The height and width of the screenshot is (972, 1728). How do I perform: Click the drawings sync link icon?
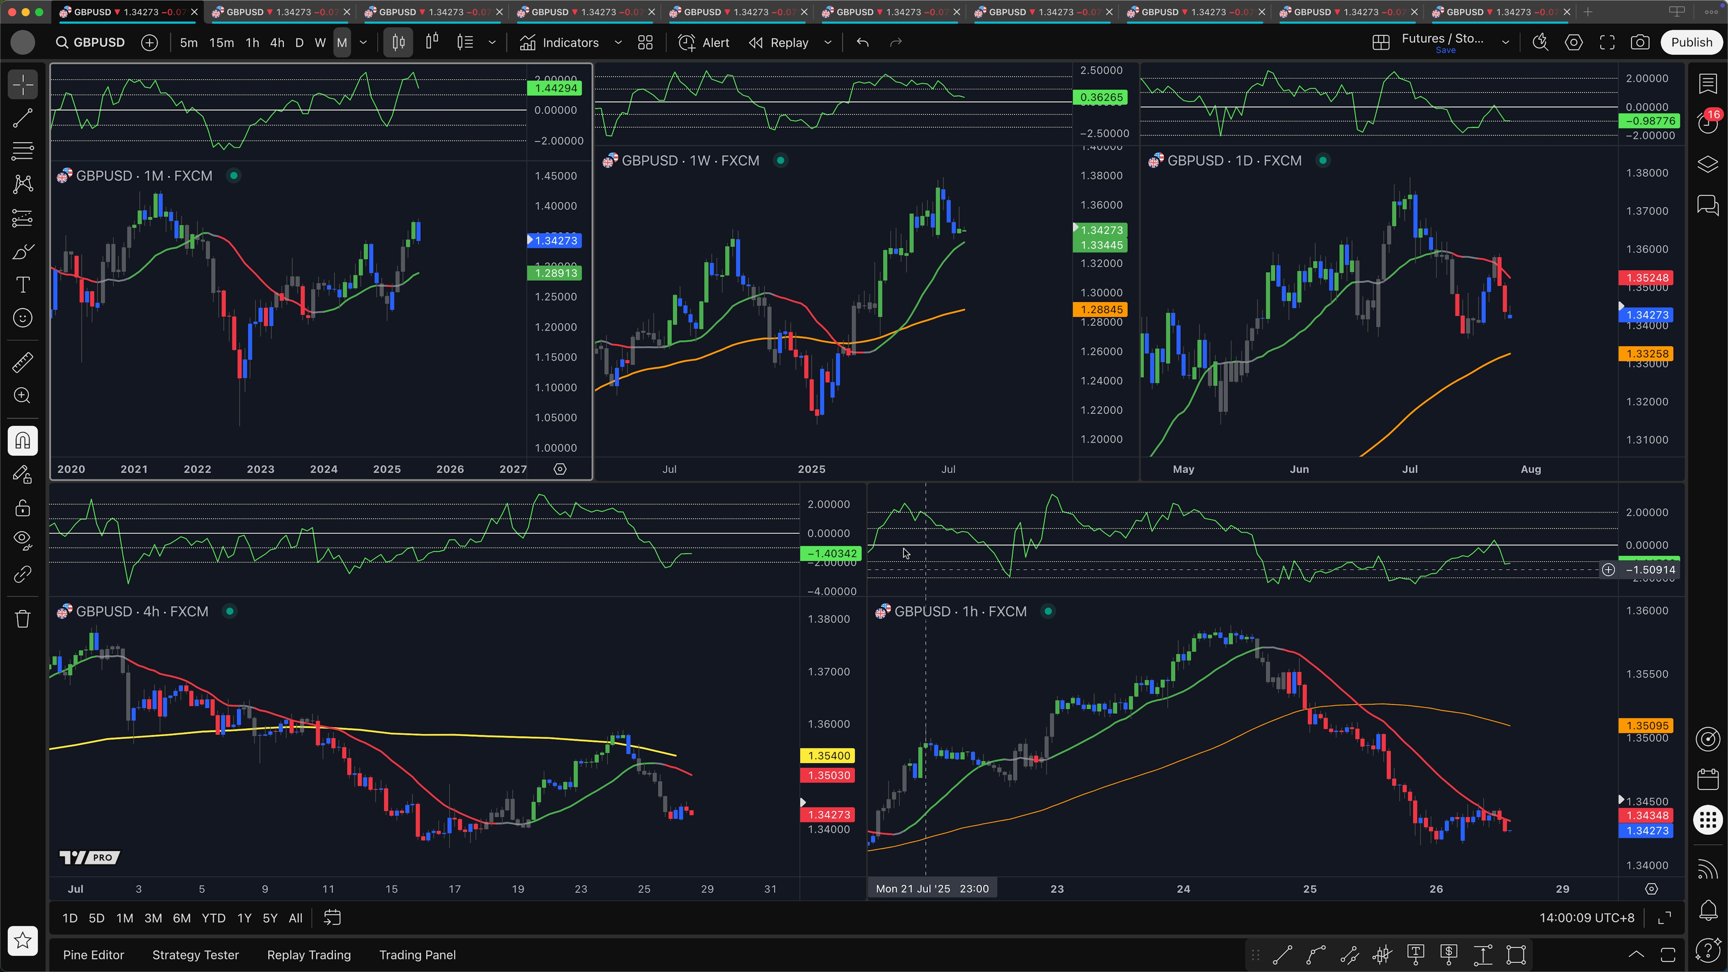[23, 574]
